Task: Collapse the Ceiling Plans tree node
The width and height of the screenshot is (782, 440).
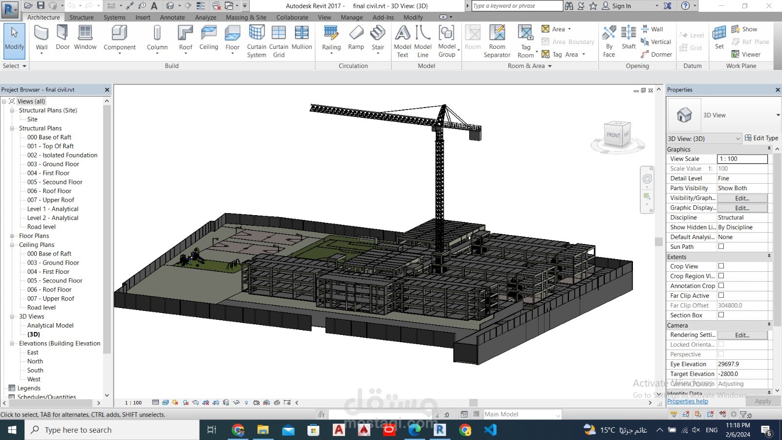Action: coord(12,245)
